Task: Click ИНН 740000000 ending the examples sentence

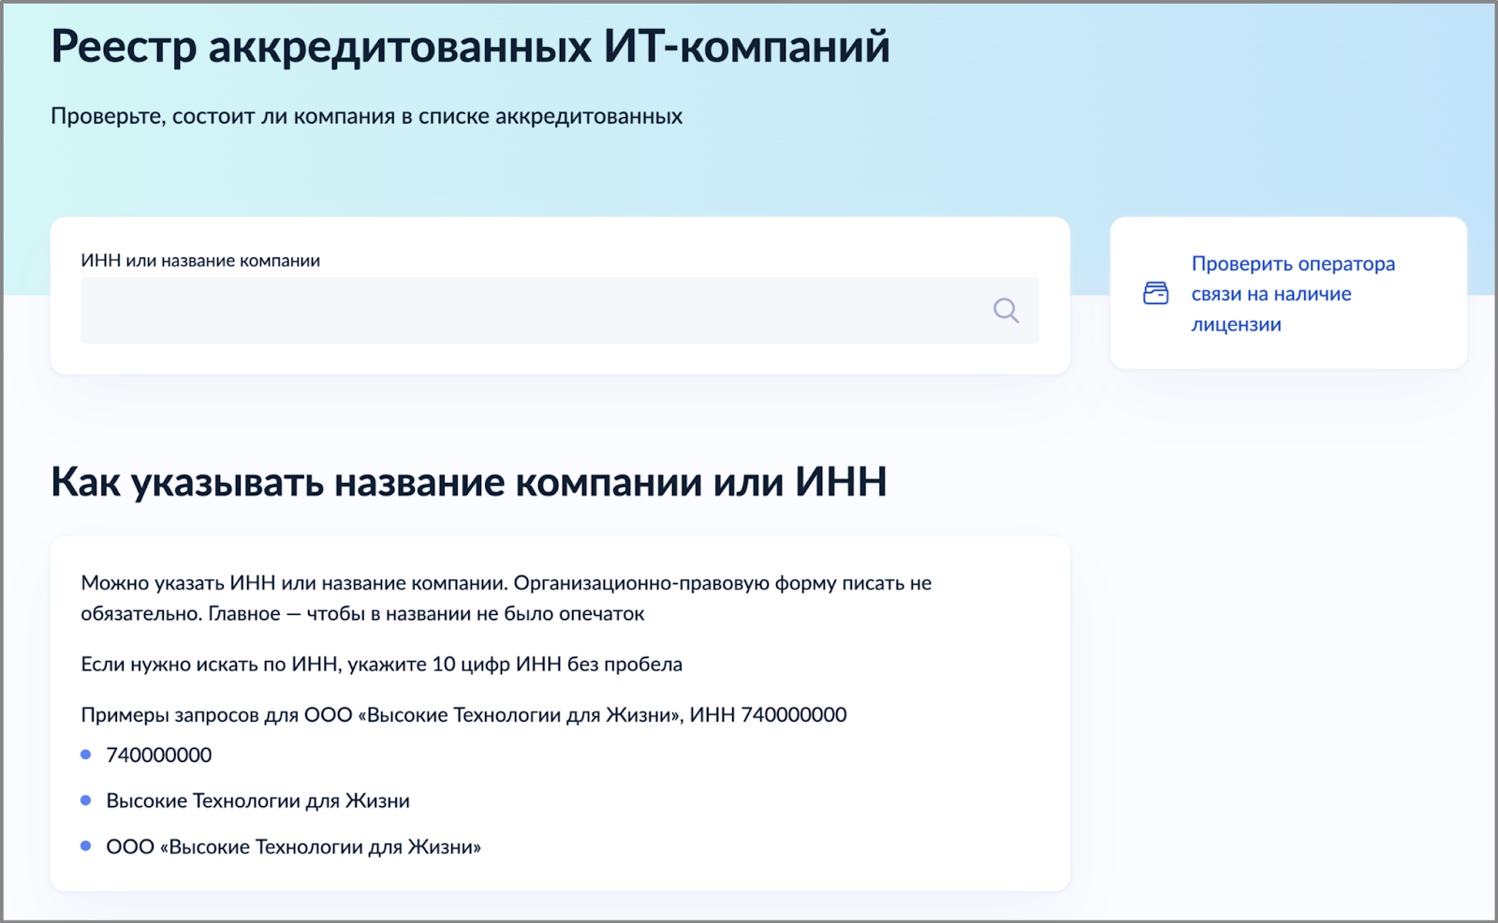Action: coord(768,715)
